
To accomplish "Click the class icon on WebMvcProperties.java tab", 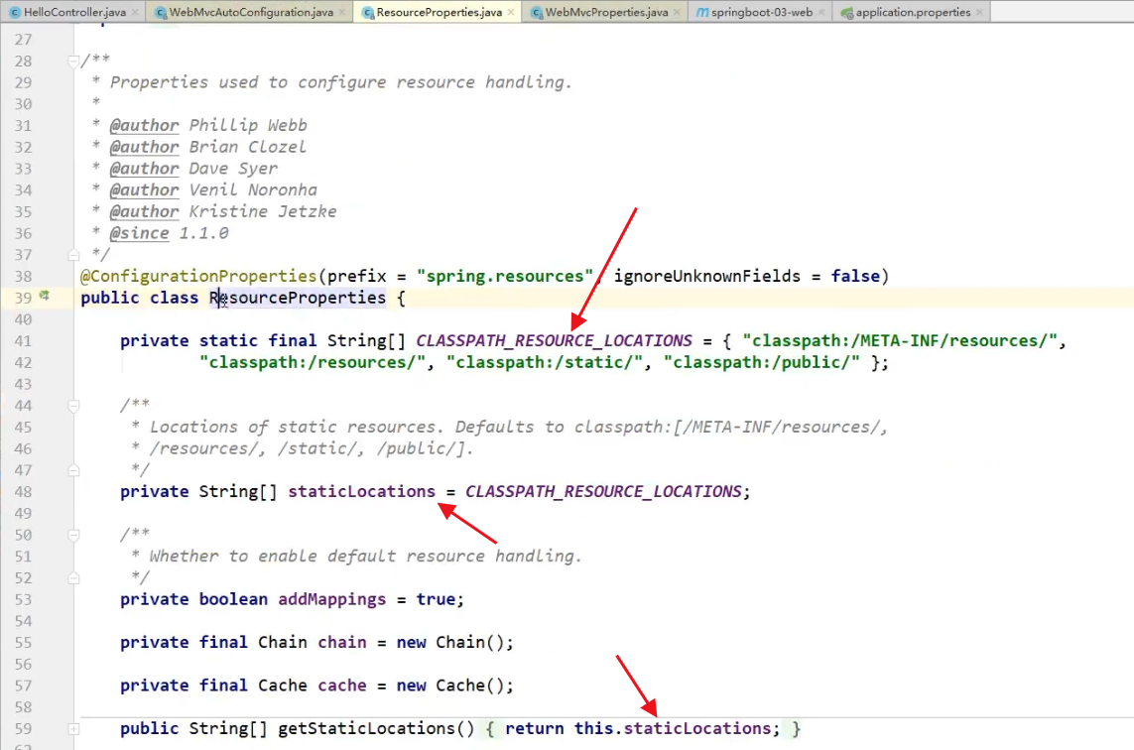I will 537,12.
